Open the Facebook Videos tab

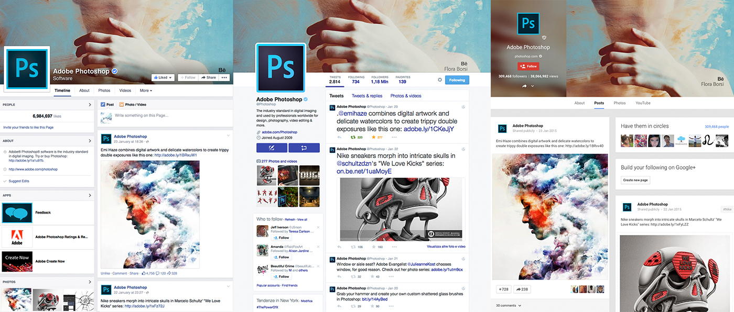point(125,91)
